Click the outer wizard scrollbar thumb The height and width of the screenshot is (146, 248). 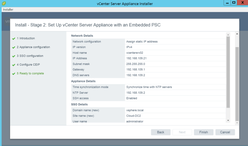click(x=237, y=84)
